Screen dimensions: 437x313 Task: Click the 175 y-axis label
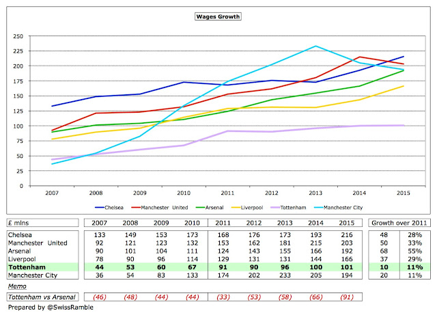click(18, 81)
